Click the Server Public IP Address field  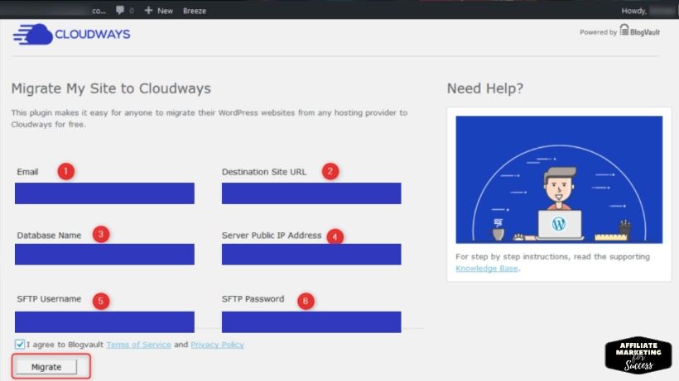[311, 254]
